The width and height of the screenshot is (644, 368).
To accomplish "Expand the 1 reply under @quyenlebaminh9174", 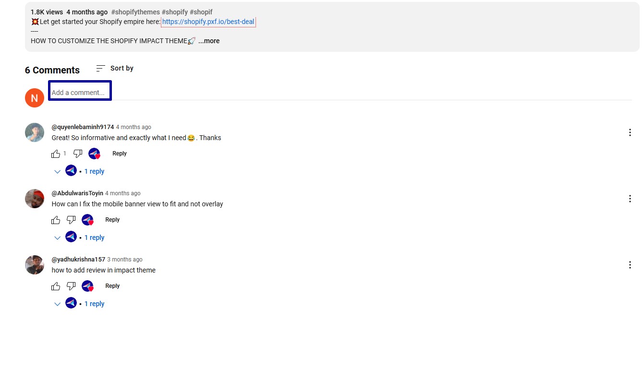I will click(x=80, y=171).
